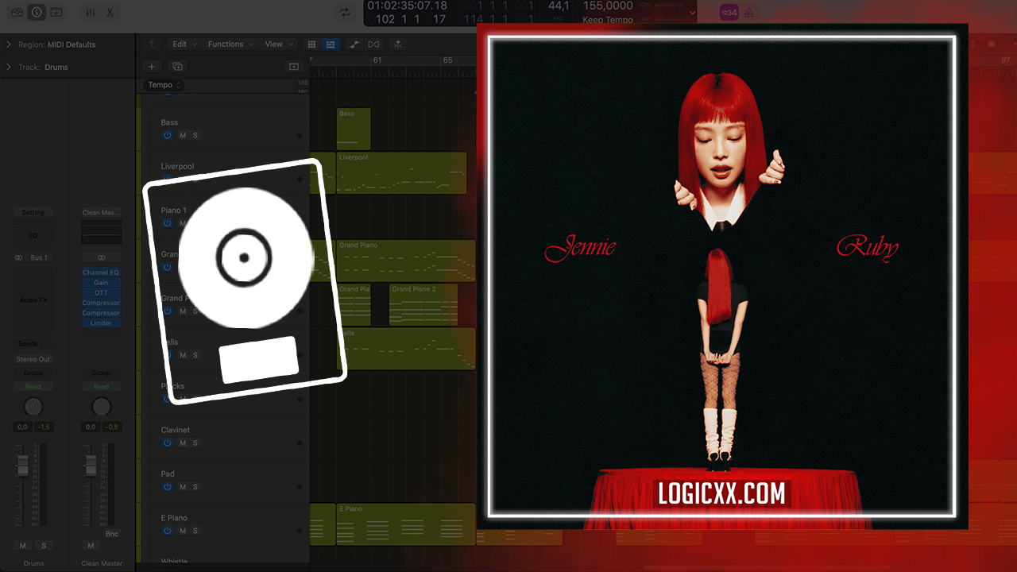Open the LCD display mode dropdown arrow
Screen dimensions: 1017x572
click(x=692, y=13)
